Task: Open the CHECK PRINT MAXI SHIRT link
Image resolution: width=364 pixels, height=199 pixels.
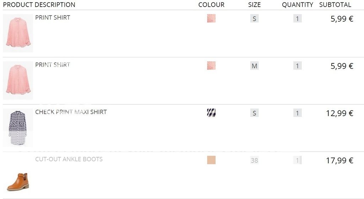Action: [71, 112]
